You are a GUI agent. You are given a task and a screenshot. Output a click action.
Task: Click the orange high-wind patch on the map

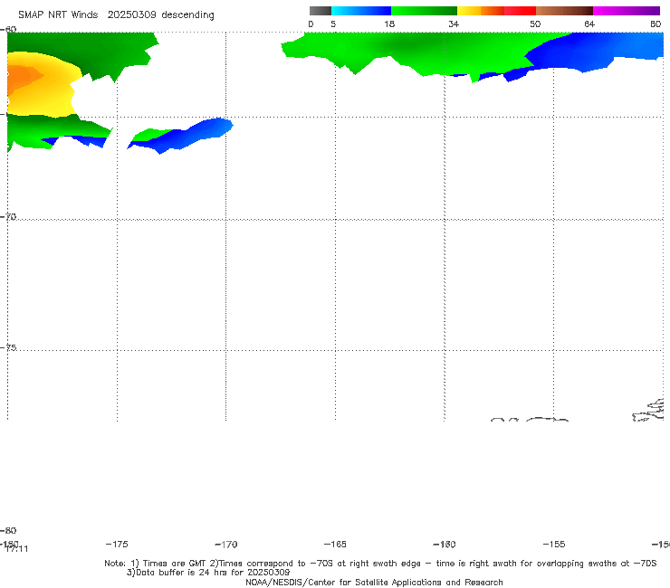click(x=22, y=78)
